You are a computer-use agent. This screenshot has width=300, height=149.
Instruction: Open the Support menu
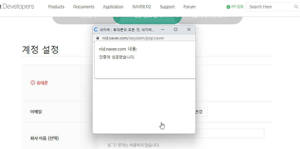coord(167,7)
